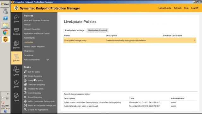
Task: Open Firewall policies
Action: [x=27, y=25]
